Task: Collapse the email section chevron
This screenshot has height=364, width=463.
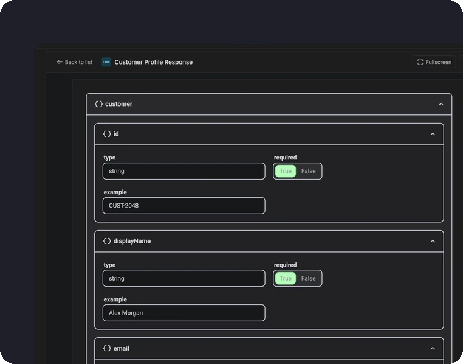Action: tap(433, 348)
